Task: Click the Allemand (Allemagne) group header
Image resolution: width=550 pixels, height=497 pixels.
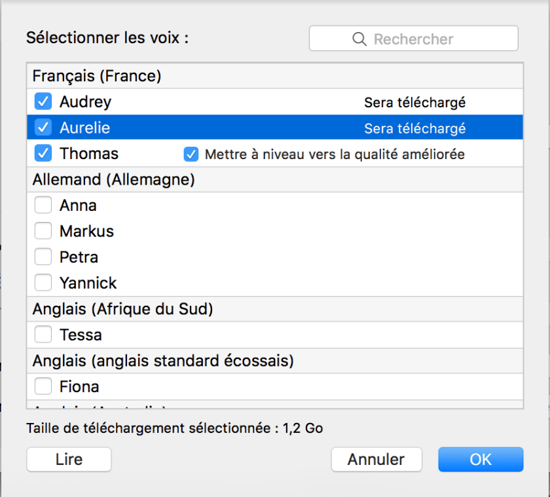Action: (114, 179)
